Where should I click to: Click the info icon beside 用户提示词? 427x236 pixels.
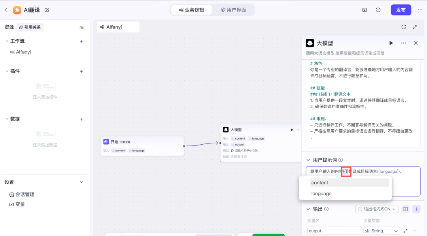(x=340, y=160)
